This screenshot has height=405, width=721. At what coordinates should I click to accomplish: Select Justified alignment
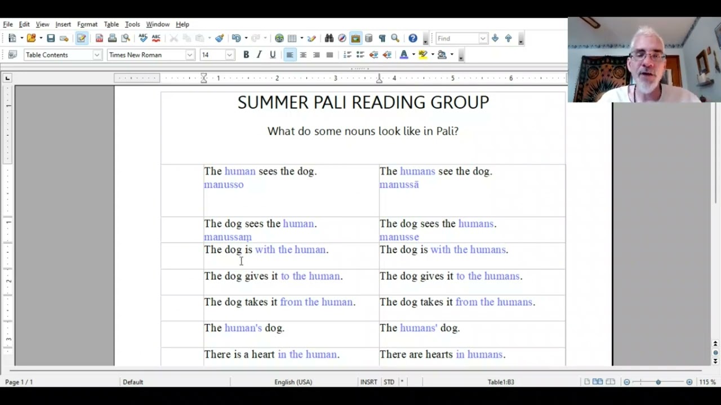point(330,55)
